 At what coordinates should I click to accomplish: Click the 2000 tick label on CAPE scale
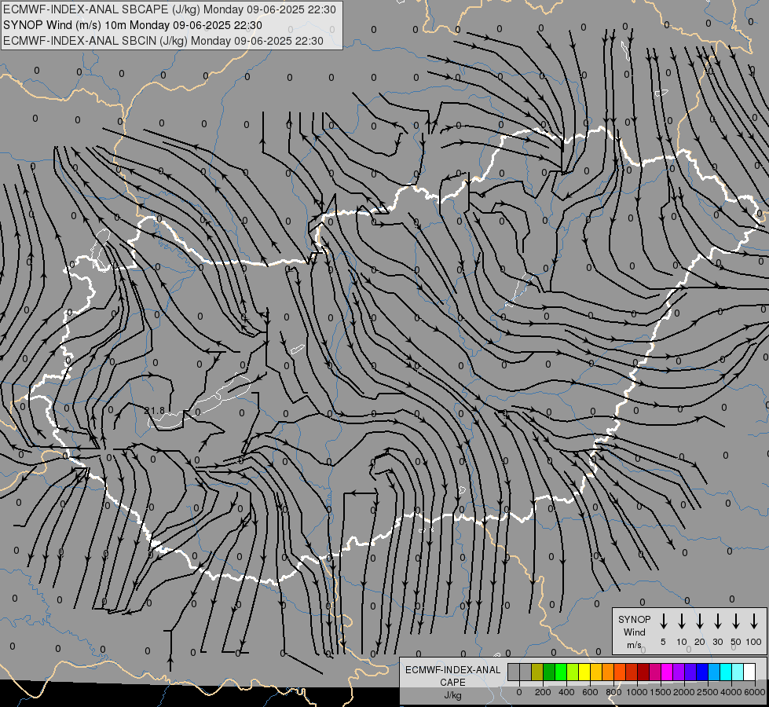(x=684, y=692)
